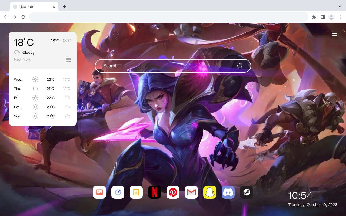346x216 pixels.
Task: Click Sunday's low of 7°C
Action: tap(67, 116)
